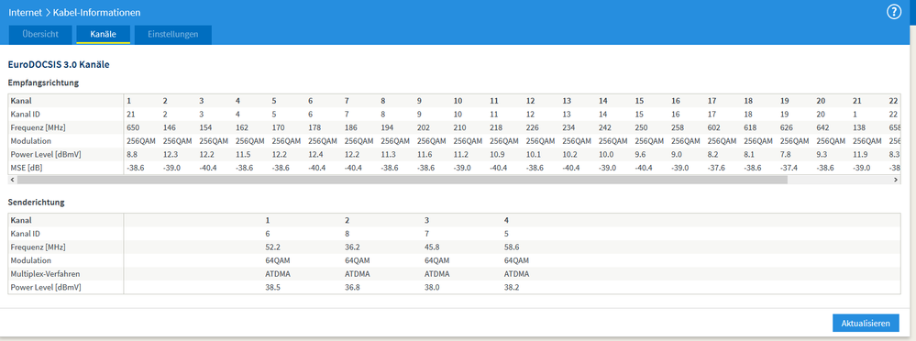
Task: Click downstream frequency value 642
Action: tap(822, 127)
